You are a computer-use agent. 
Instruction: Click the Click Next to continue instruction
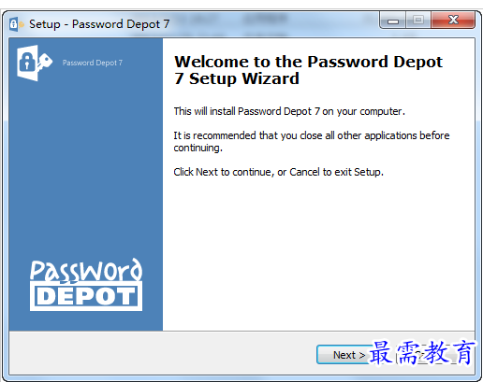[x=278, y=172]
